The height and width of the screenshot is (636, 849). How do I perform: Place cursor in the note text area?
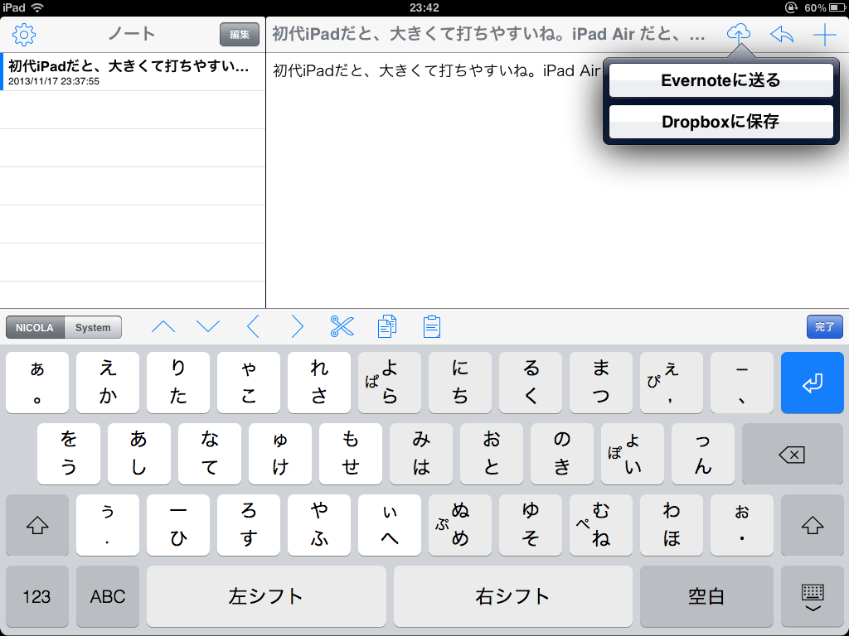558,181
